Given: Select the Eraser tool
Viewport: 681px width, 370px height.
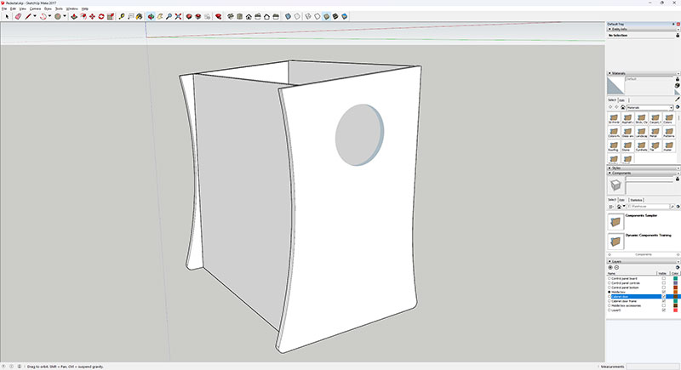Looking at the screenshot, I should pyautogui.click(x=18, y=16).
